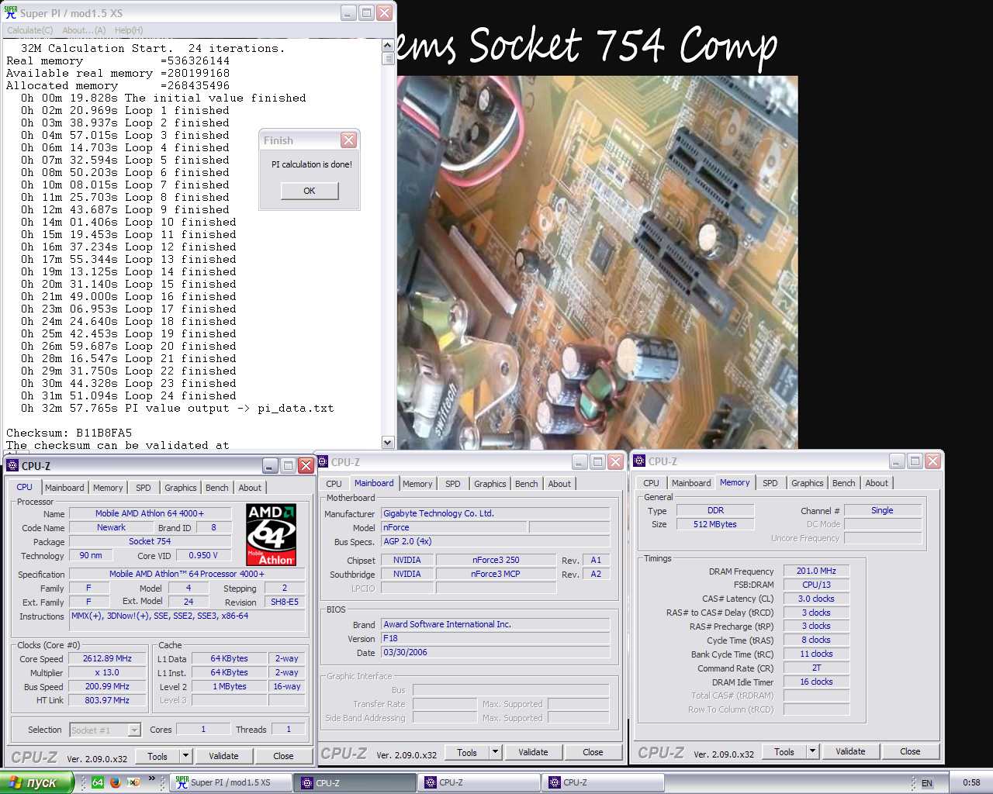Click the Tools button in the Memory CPU-Z window
The image size is (993, 794).
point(784,751)
